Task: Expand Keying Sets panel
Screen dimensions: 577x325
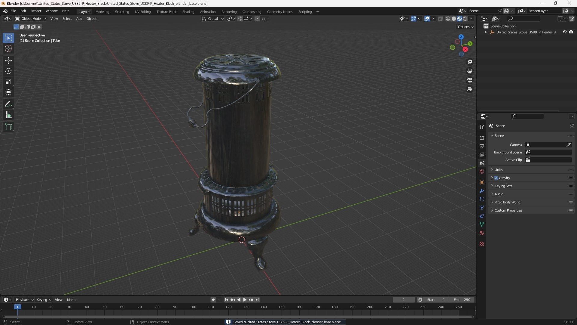Action: click(x=531, y=186)
